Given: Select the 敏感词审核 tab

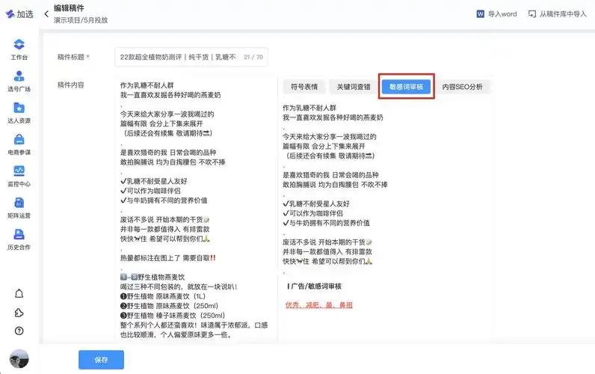Looking at the screenshot, I should coord(406,87).
